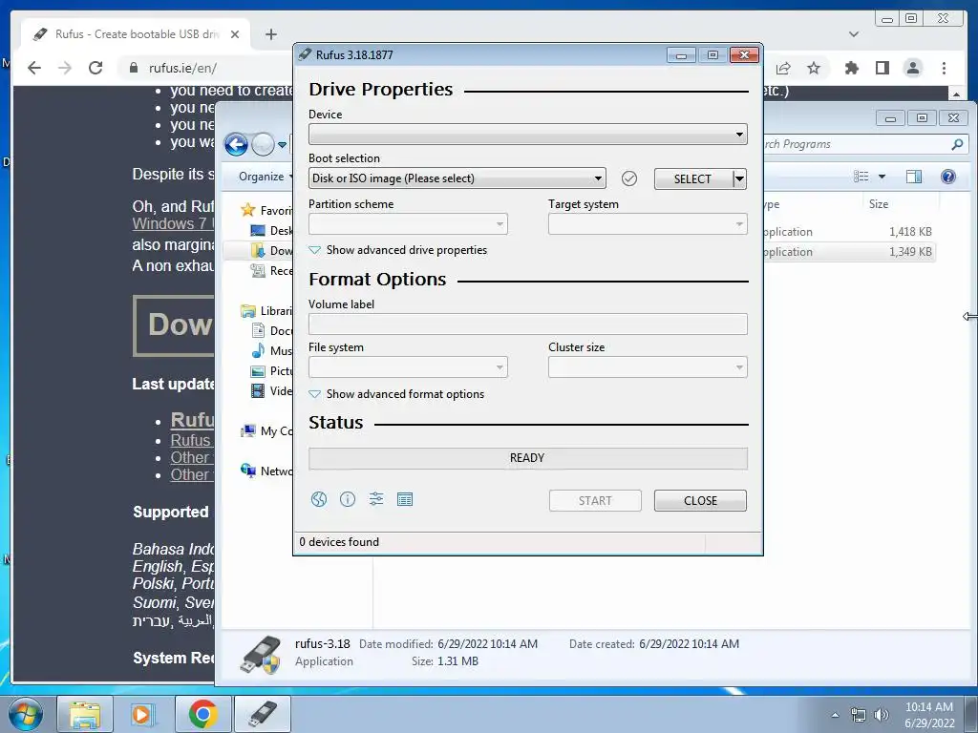
Task: Click the Windows 7 link on webpage
Action: coord(173,223)
